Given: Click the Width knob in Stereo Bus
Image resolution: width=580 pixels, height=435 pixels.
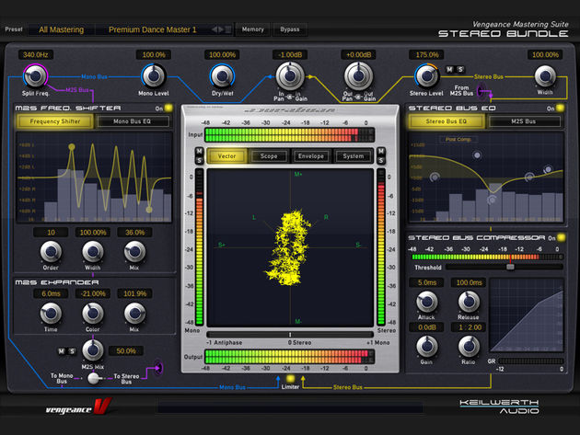Looking at the screenshot, I should coord(545,76).
